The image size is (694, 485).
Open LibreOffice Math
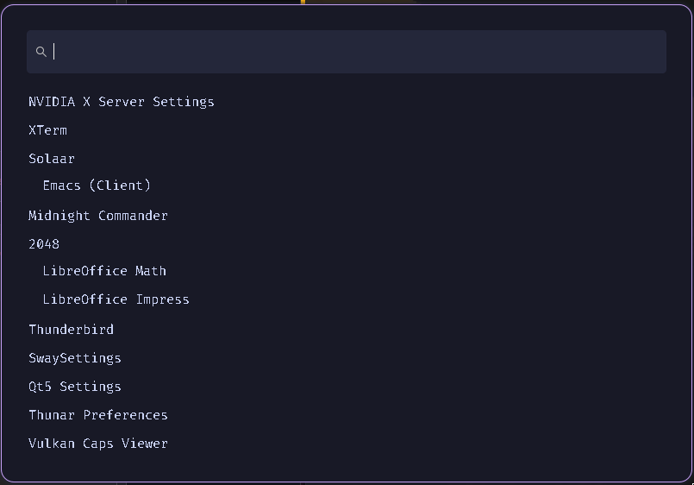point(104,271)
